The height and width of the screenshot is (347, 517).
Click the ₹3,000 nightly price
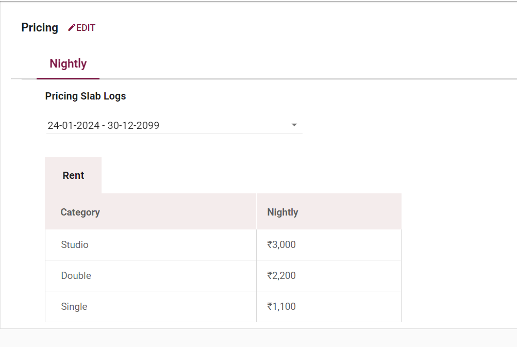point(281,245)
